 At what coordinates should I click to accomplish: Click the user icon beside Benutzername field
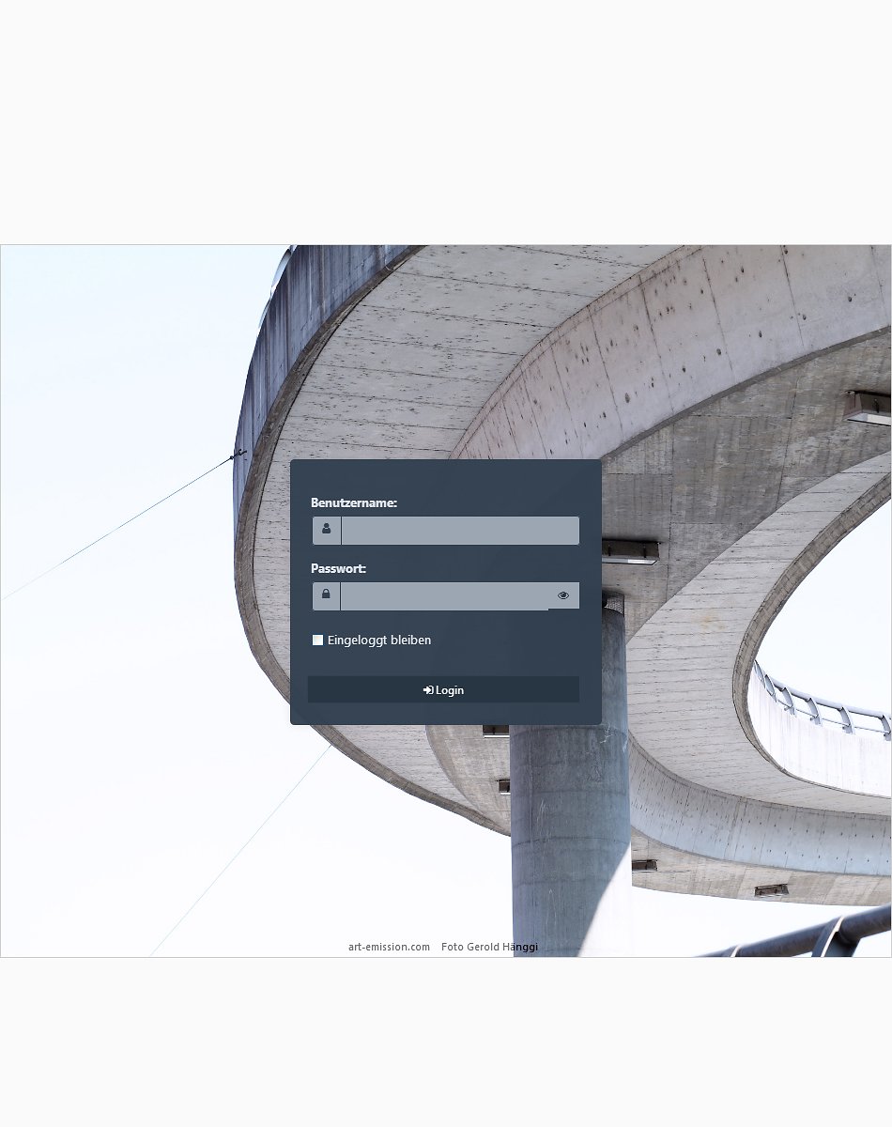click(326, 530)
